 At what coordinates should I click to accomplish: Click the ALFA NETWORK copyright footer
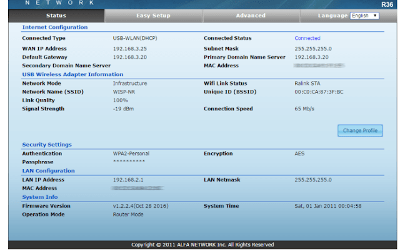202,245
